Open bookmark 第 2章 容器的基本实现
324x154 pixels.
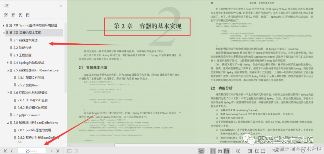click(x=25, y=33)
